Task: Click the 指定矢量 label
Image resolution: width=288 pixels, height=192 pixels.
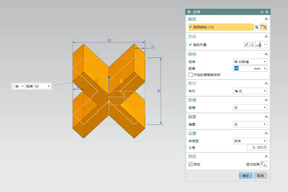Action: (x=200, y=45)
